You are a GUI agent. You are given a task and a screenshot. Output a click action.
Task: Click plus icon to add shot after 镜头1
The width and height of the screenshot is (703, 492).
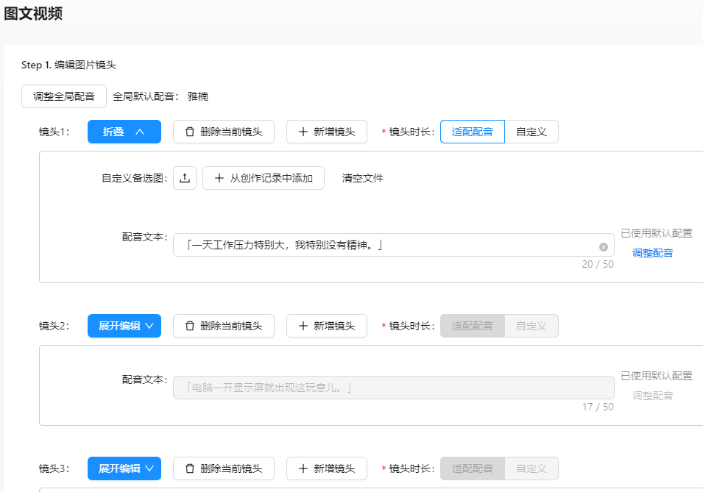click(303, 132)
